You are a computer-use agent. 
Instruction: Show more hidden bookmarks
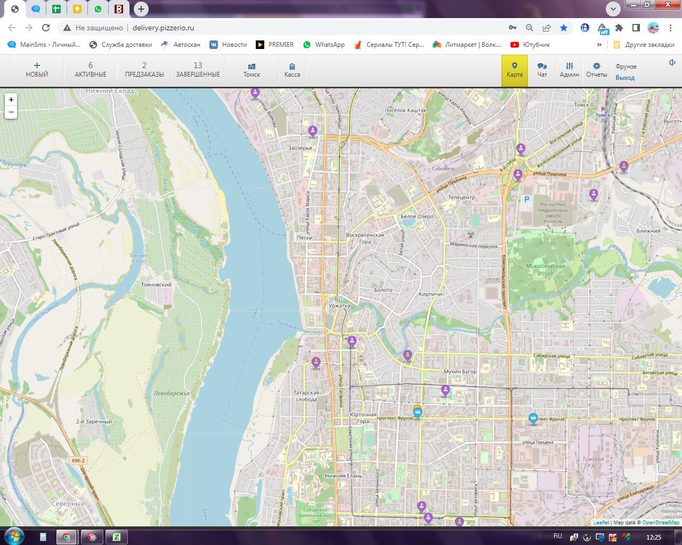[599, 45]
